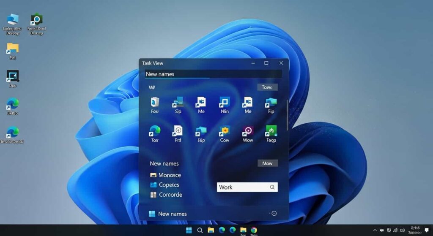Image resolution: width=433 pixels, height=236 pixels.
Task: Launch the "Too" Edge shortcut
Action: 155,132
